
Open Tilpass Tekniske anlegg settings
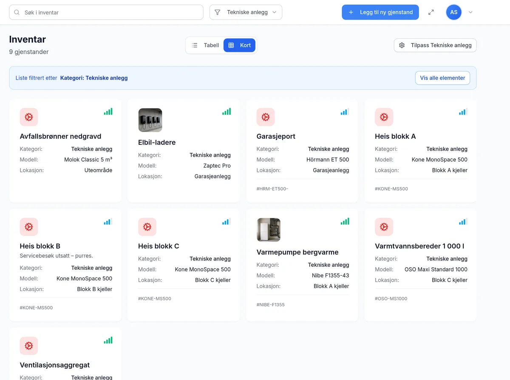tap(435, 45)
